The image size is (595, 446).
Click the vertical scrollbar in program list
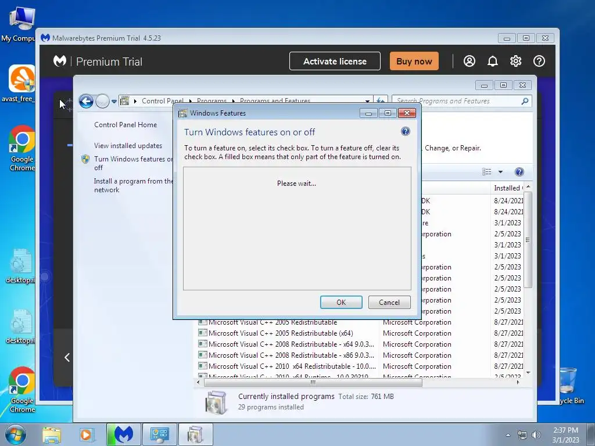(528, 239)
